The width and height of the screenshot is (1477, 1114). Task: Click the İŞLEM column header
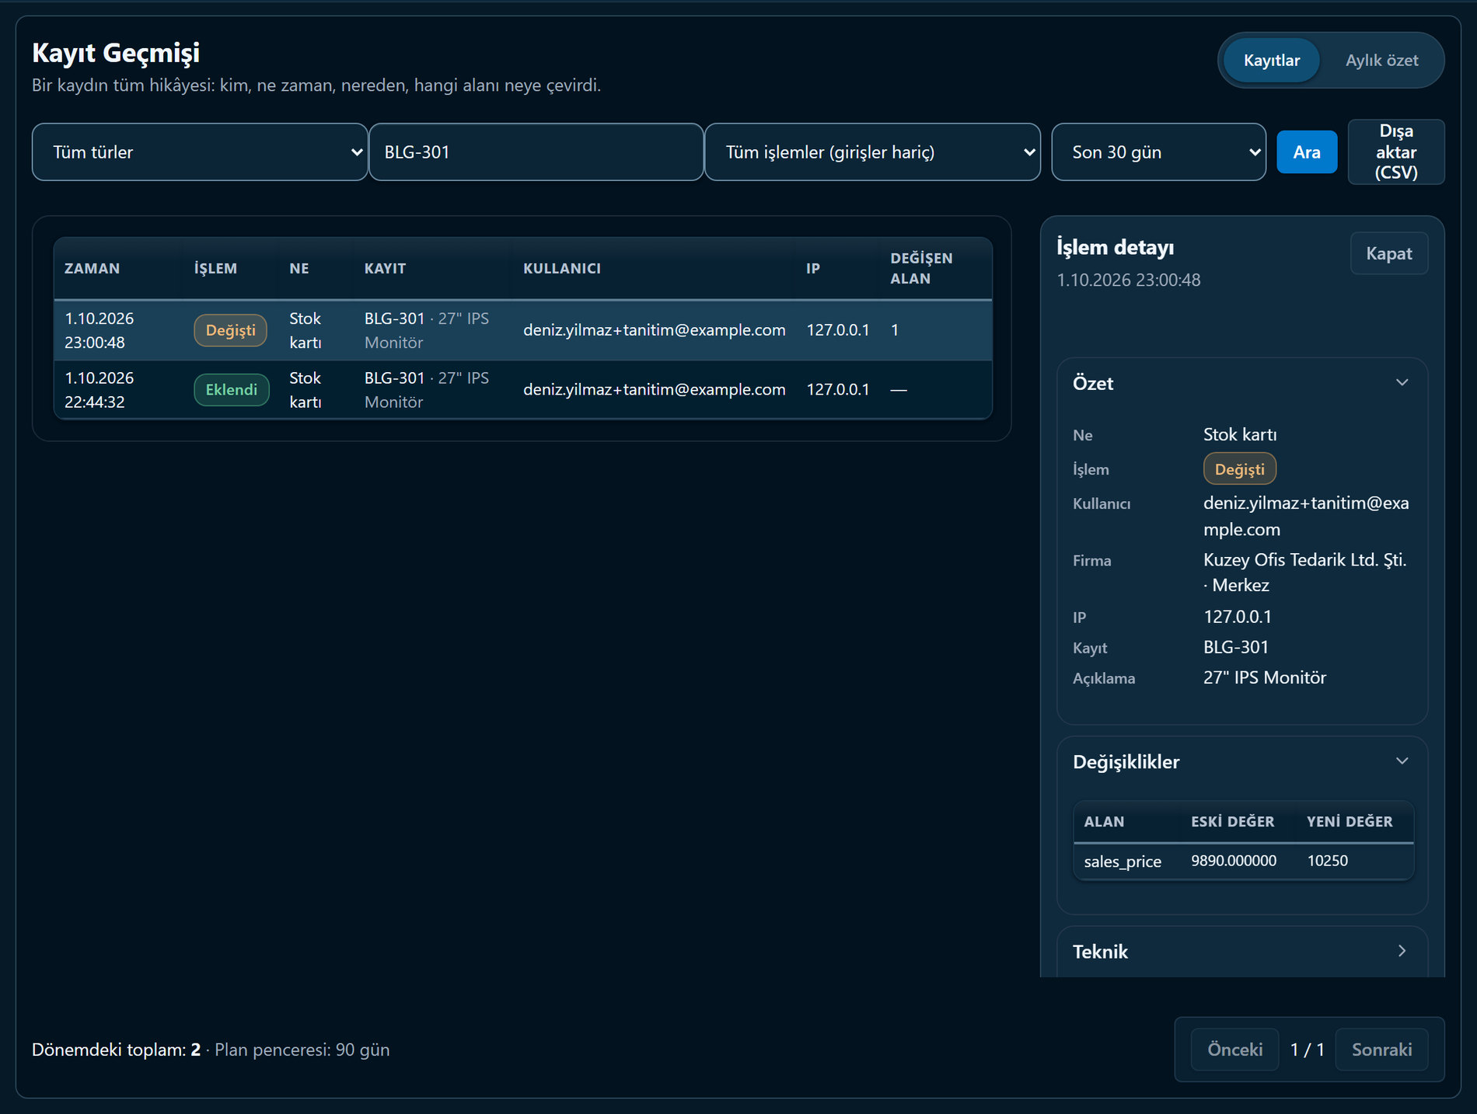pyautogui.click(x=215, y=268)
